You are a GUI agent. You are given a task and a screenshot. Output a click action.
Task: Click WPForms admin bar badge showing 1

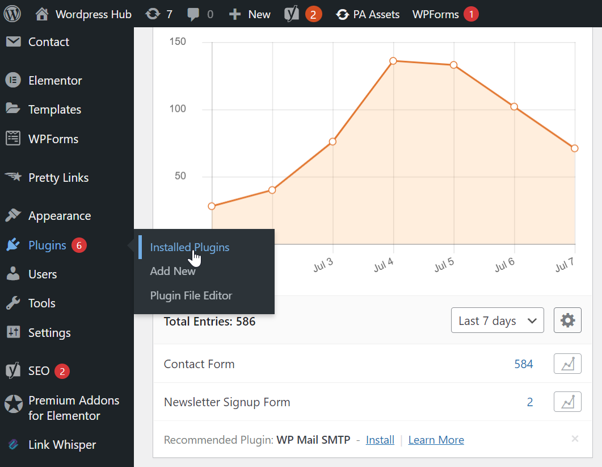[471, 14]
